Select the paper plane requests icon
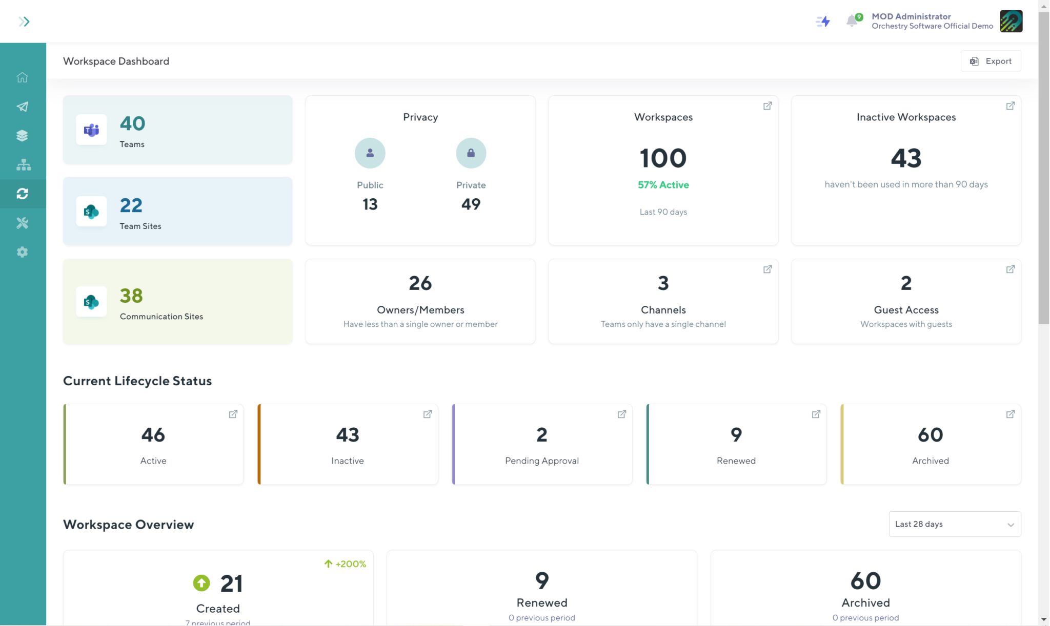 click(23, 107)
